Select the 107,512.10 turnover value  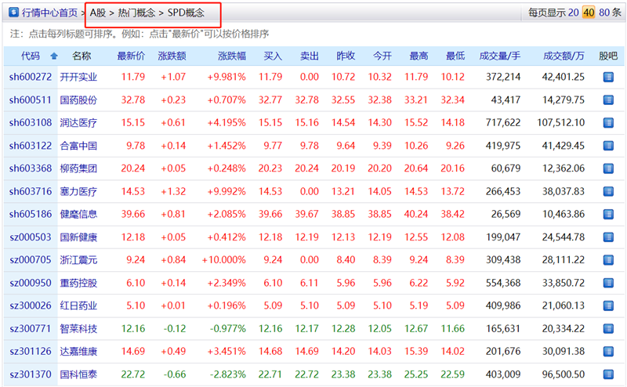tap(560, 123)
